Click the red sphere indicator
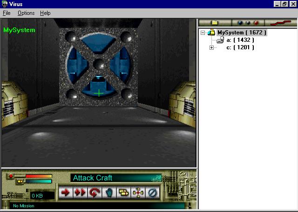The image size is (298, 212). tap(256, 23)
